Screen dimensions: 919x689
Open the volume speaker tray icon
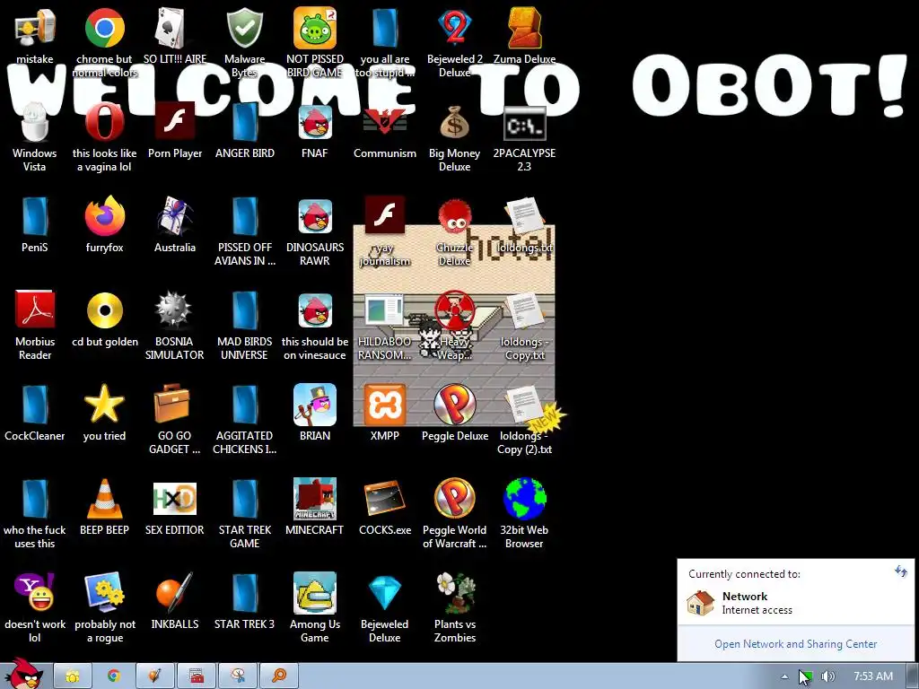tap(827, 676)
